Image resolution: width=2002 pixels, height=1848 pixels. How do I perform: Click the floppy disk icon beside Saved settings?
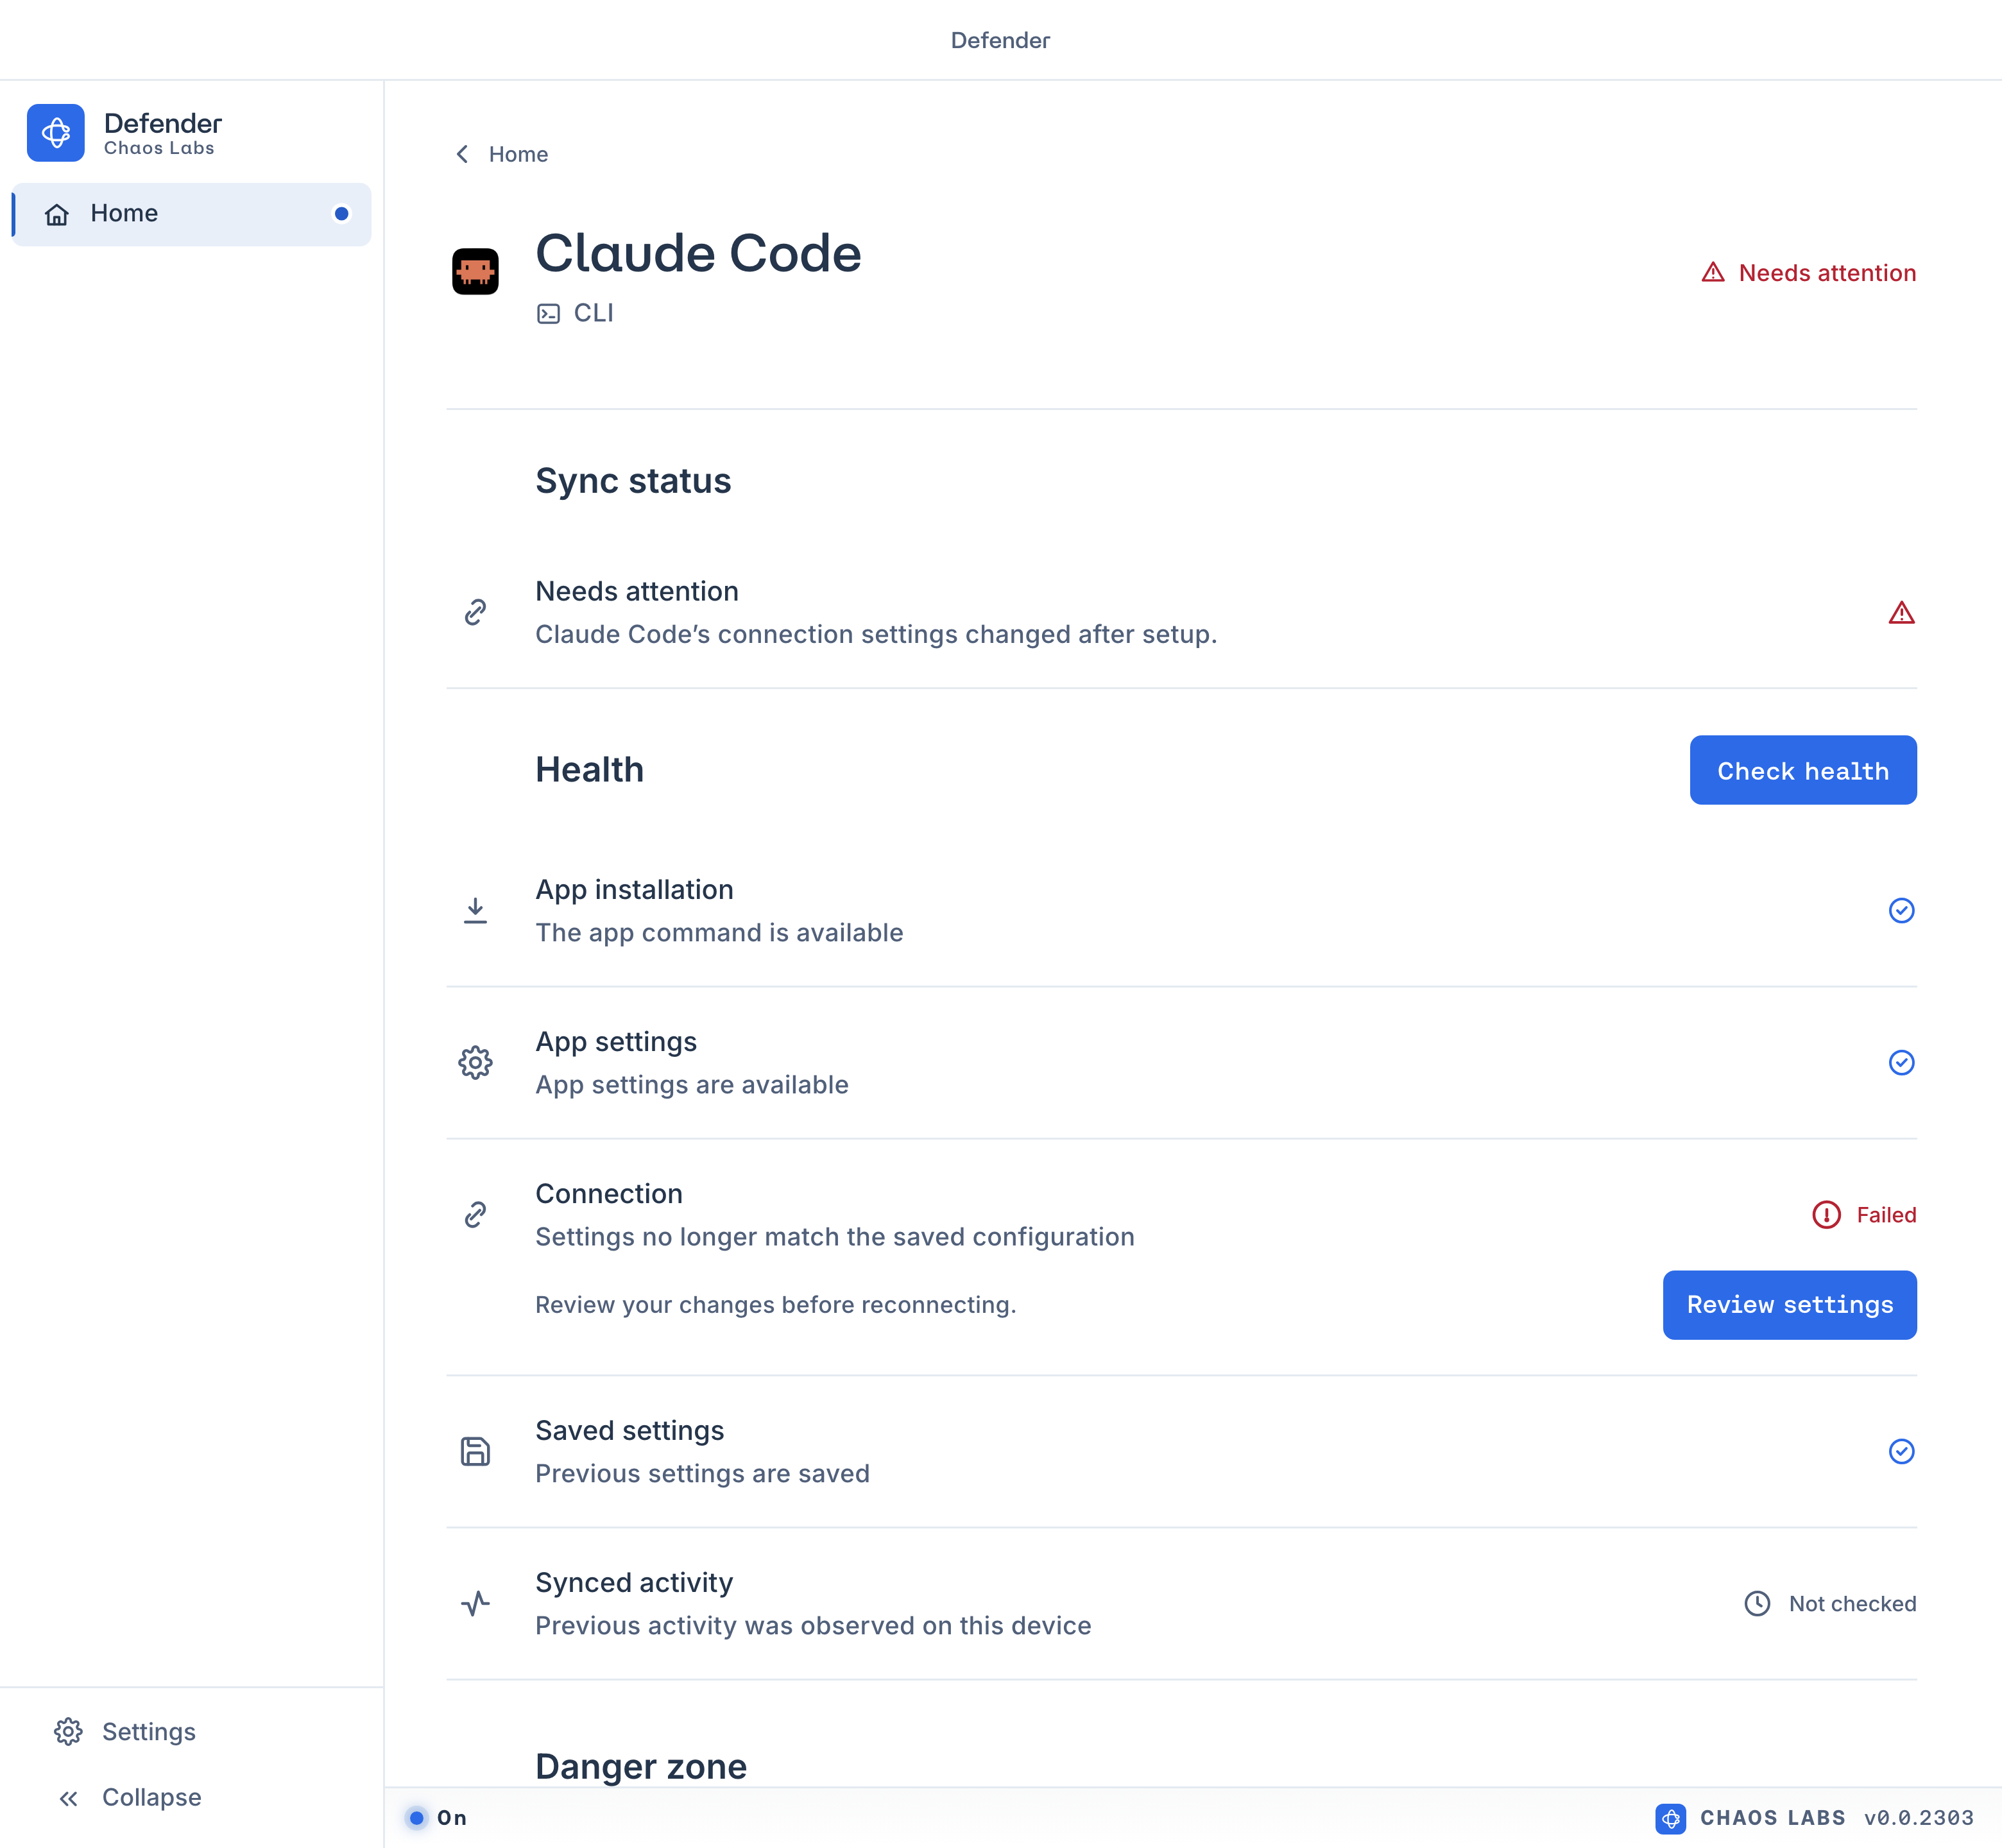point(475,1452)
